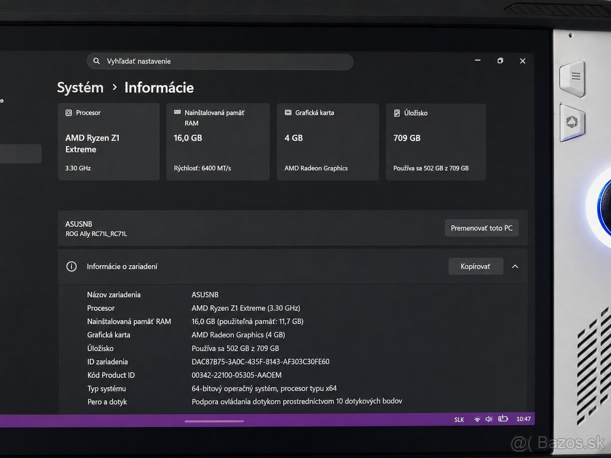The height and width of the screenshot is (458, 611).
Task: Open the 10:47 taskbar clock
Action: click(x=523, y=419)
